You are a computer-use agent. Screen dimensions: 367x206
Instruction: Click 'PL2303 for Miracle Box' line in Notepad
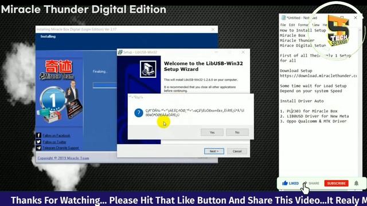point(309,111)
